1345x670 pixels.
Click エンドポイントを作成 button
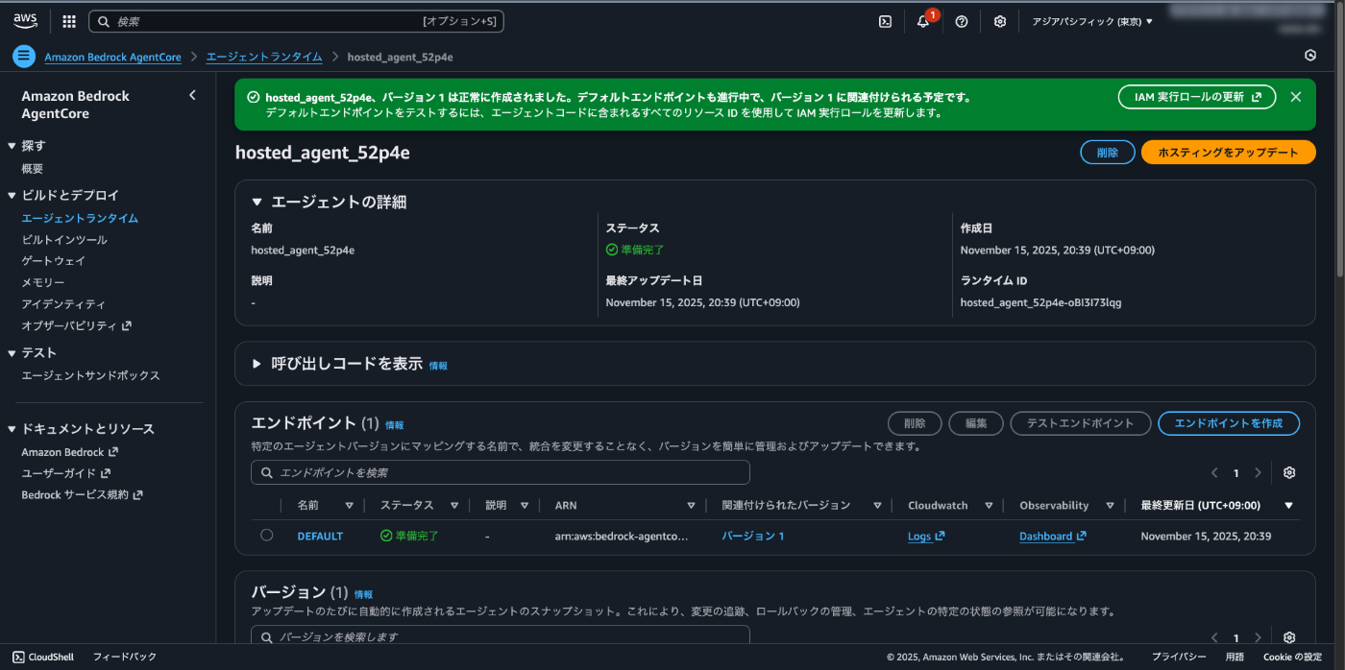click(x=1229, y=423)
